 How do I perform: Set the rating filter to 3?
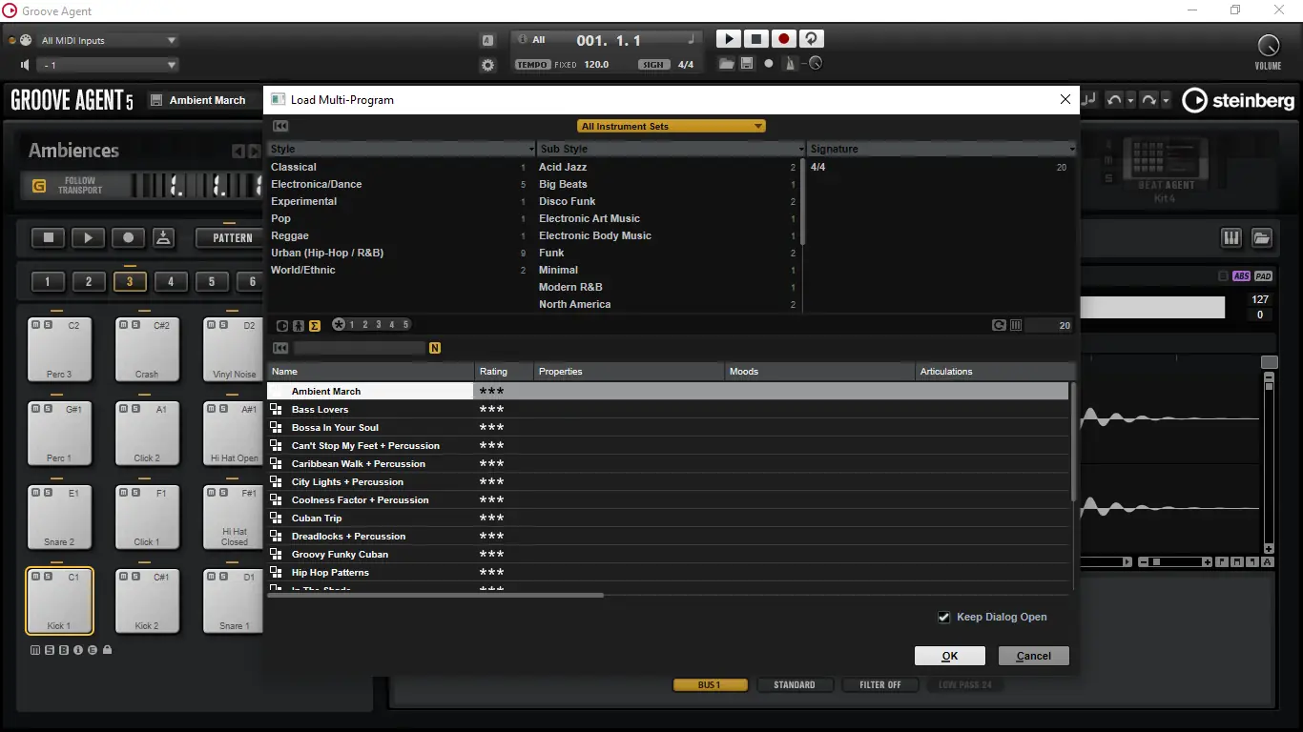point(378,324)
